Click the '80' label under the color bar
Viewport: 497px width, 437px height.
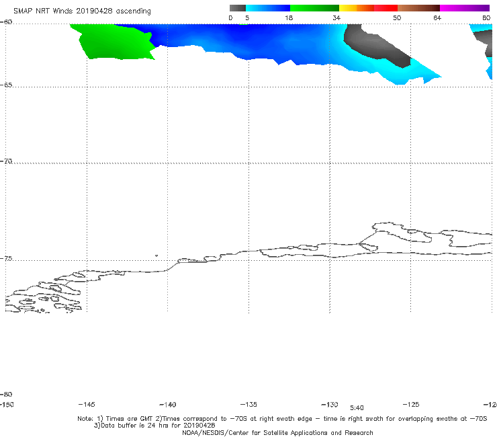click(486, 17)
